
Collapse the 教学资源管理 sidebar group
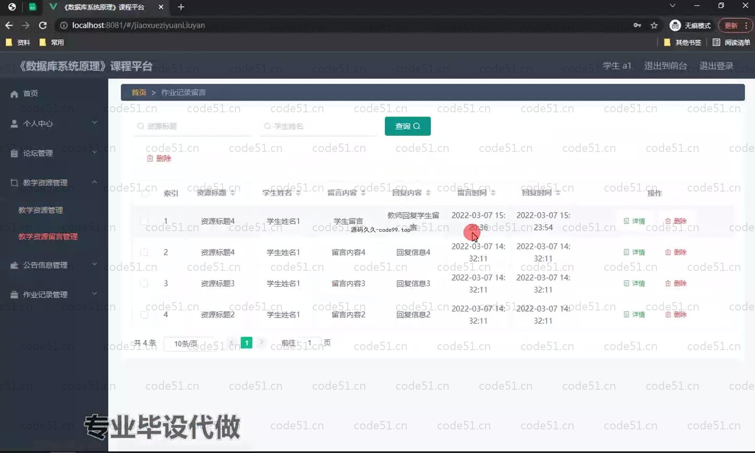click(53, 182)
